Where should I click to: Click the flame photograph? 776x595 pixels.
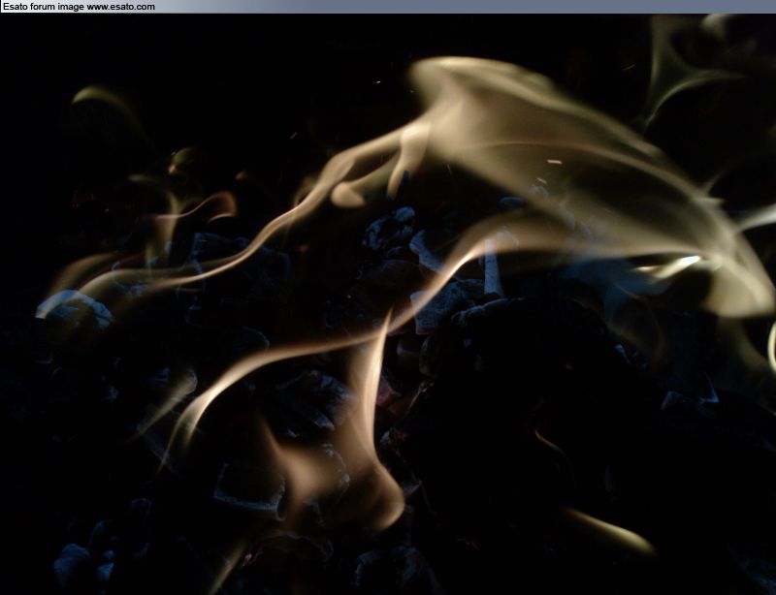click(388, 304)
